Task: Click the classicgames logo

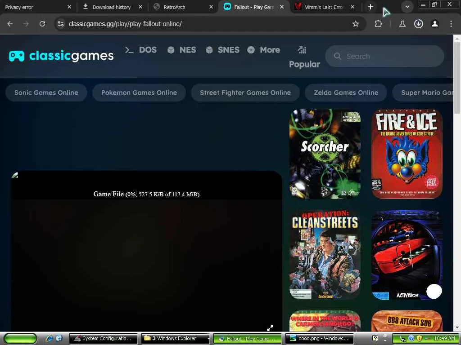Action: [61, 56]
